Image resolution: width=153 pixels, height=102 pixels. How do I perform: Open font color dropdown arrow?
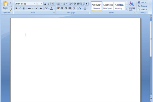click(x=54, y=9)
